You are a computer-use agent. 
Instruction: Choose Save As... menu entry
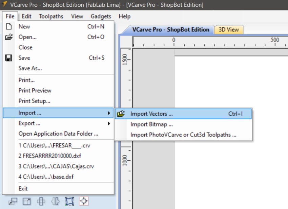pos(58,68)
